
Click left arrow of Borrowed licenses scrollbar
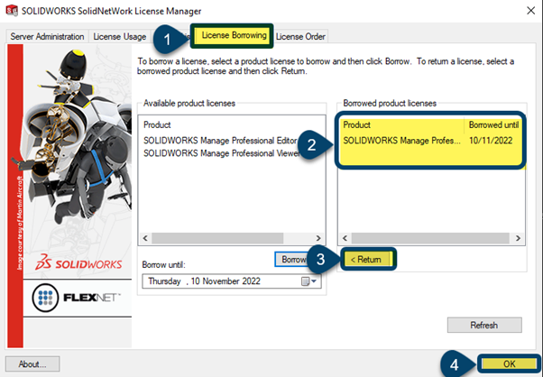coord(345,238)
